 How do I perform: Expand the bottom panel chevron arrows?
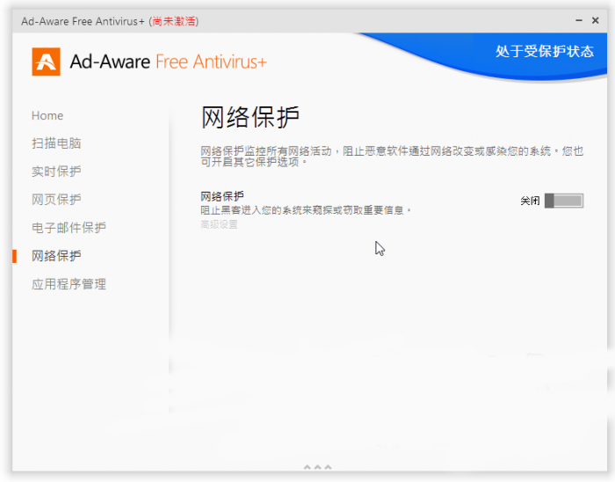pos(317,466)
